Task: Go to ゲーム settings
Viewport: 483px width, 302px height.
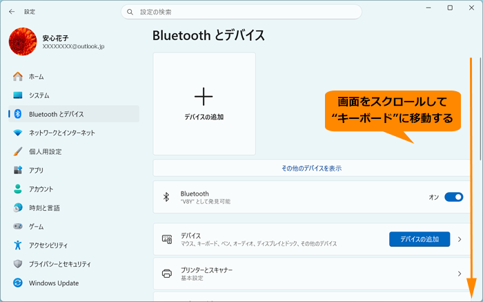Action: click(x=74, y=227)
